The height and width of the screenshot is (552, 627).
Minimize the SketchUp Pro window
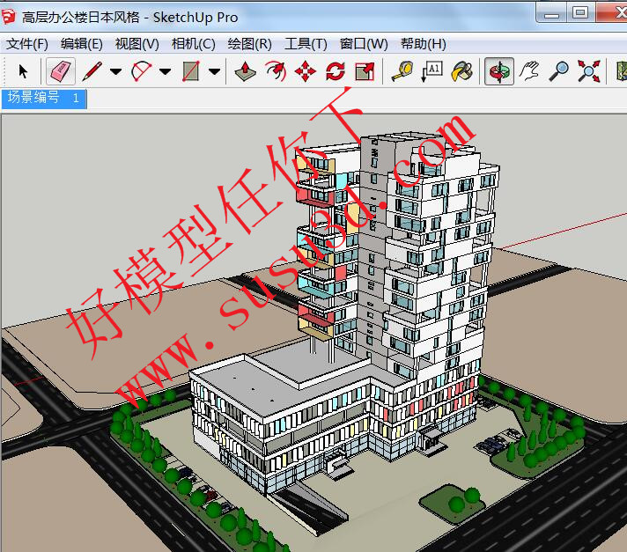click(551, 13)
